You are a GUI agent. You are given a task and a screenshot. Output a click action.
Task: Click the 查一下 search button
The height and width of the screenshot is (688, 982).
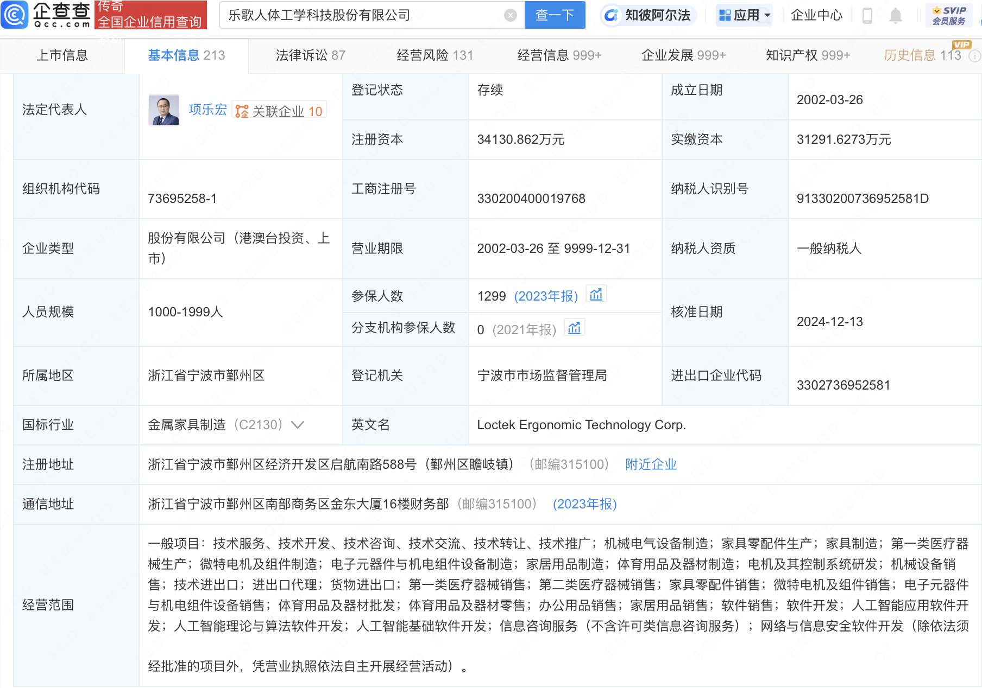coord(555,15)
